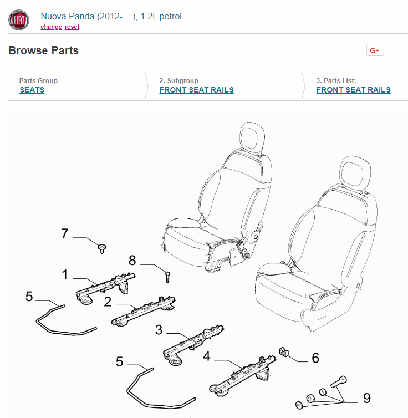Select the seat rail part numbered 3
Image resolution: width=408 pixels, height=418 pixels.
point(193,345)
